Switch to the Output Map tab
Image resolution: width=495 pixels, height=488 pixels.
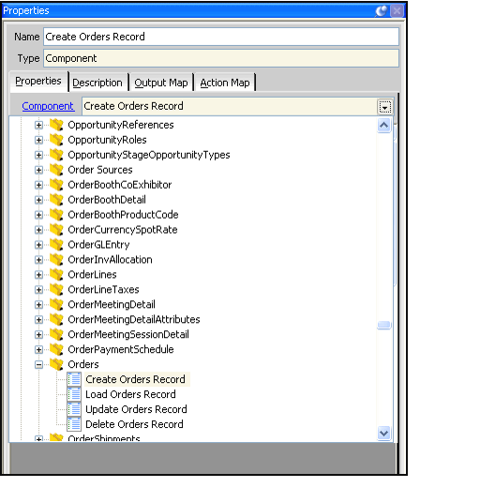(161, 83)
